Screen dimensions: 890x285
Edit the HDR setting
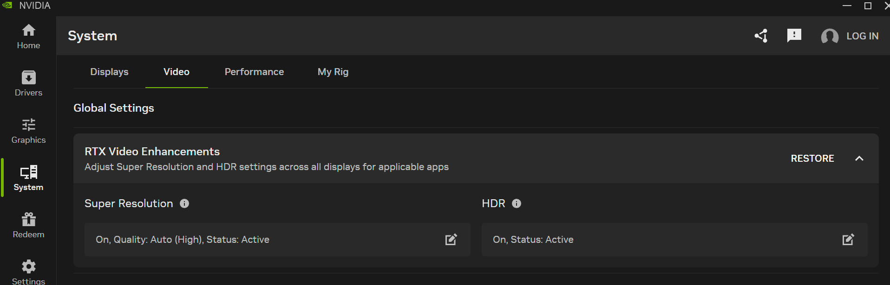tap(848, 240)
